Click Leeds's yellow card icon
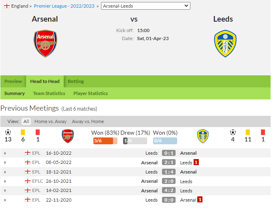This screenshot has width=273, height=212. click(248, 132)
